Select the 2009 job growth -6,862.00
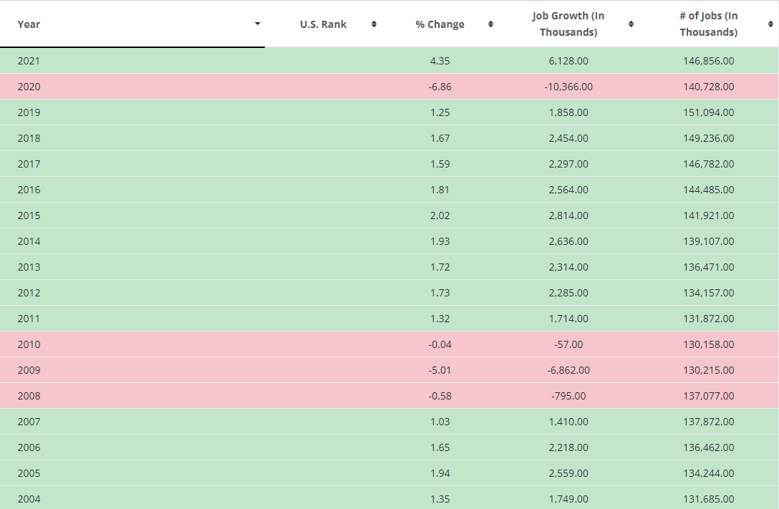 tap(568, 370)
